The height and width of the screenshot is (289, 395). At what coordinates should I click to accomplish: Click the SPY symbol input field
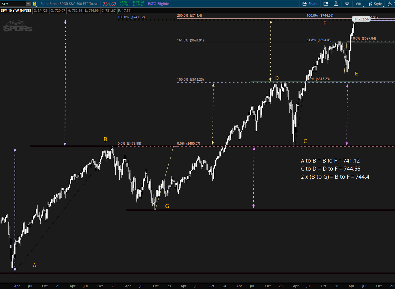point(13,4)
